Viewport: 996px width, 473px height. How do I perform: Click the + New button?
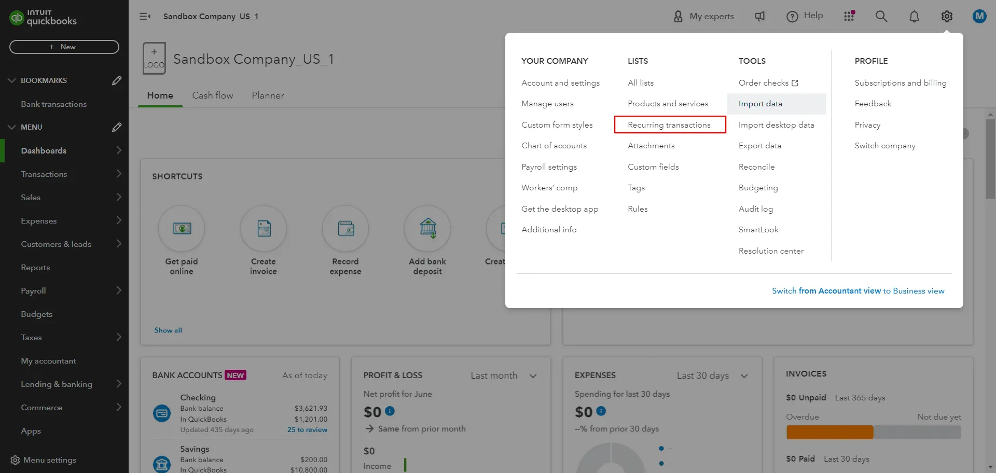(64, 47)
